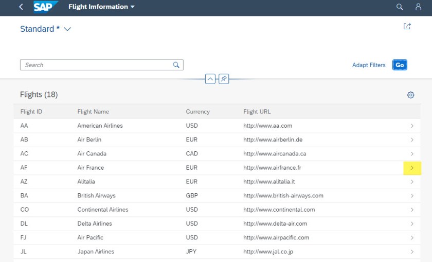Viewport: 432px width, 262px height.
Task: Pin the header using the pin button
Action: 224,79
